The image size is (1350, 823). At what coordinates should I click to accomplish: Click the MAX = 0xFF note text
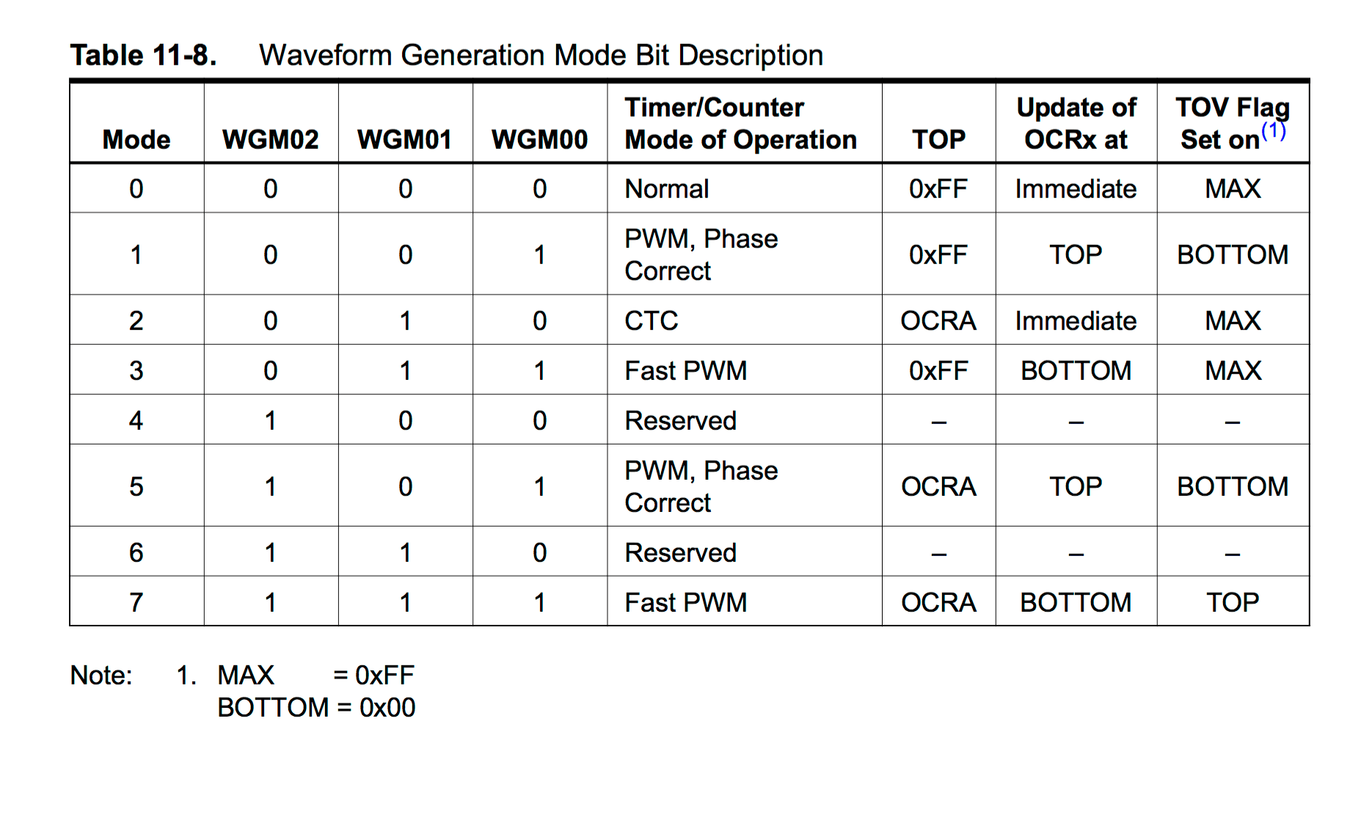(x=316, y=675)
